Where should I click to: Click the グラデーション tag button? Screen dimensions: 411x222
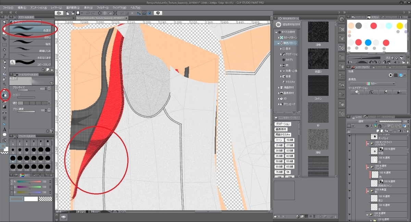click(x=283, y=124)
